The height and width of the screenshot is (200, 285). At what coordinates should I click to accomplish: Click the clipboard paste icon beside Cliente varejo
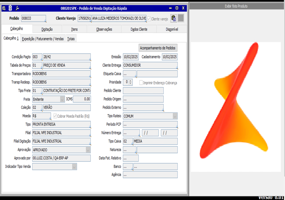pos(173,19)
